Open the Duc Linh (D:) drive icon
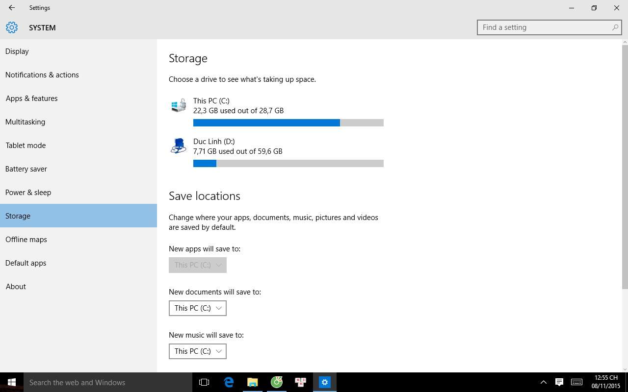 click(179, 146)
